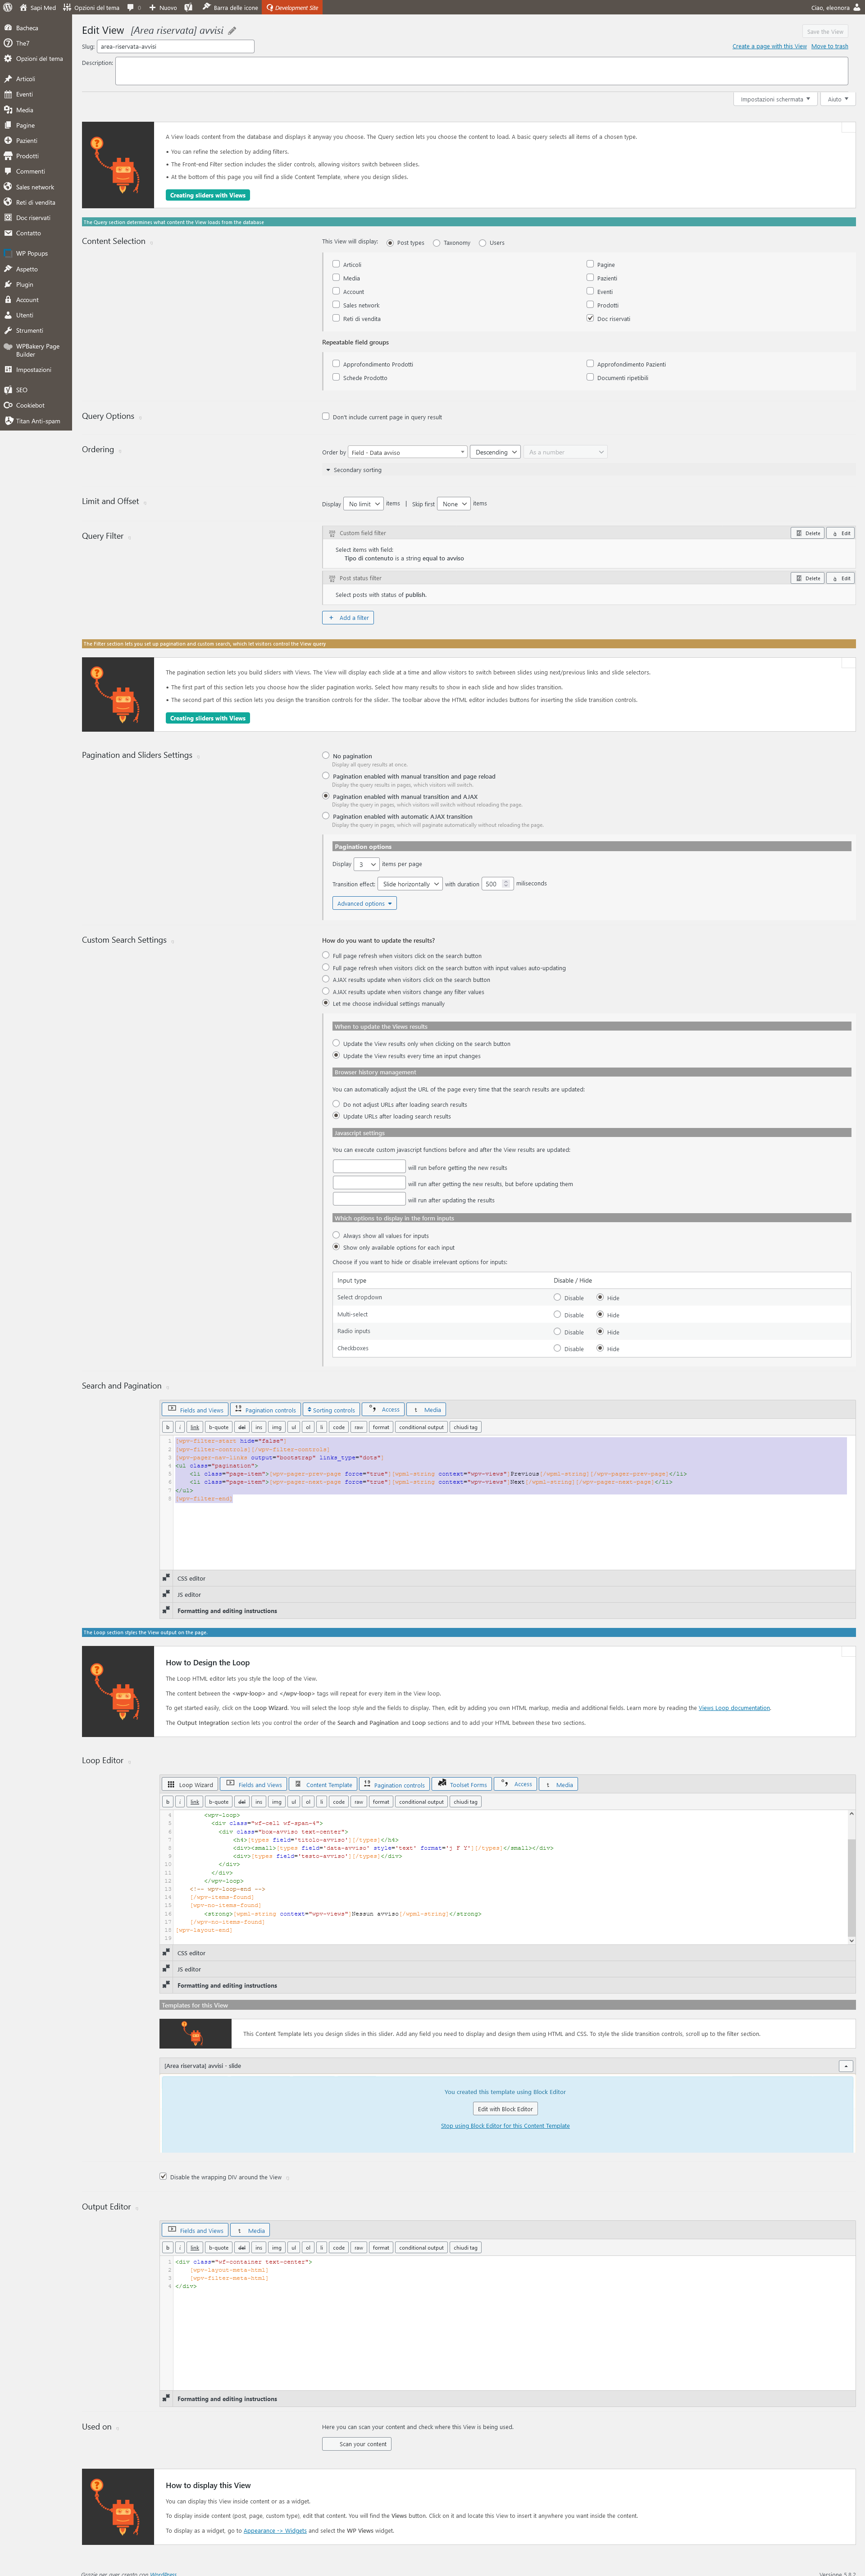Click the Yoast SEO icon in the admin bar
Screen dimensions: 865x2576
pyautogui.click(x=188, y=7)
